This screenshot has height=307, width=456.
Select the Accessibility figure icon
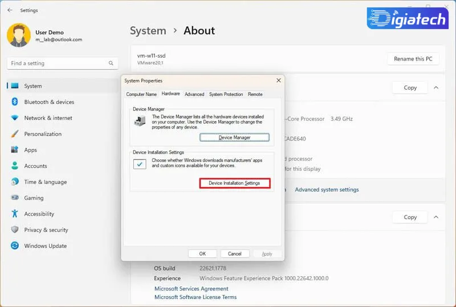[x=15, y=213]
